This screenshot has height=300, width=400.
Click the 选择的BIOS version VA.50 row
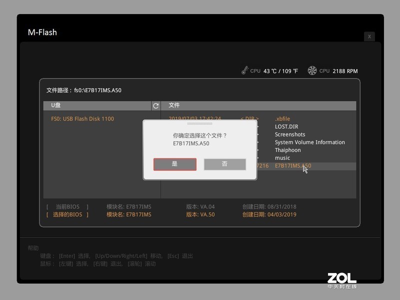point(201,214)
